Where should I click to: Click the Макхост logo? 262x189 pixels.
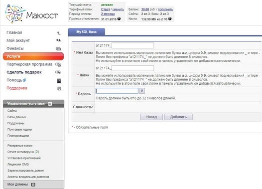click(31, 14)
